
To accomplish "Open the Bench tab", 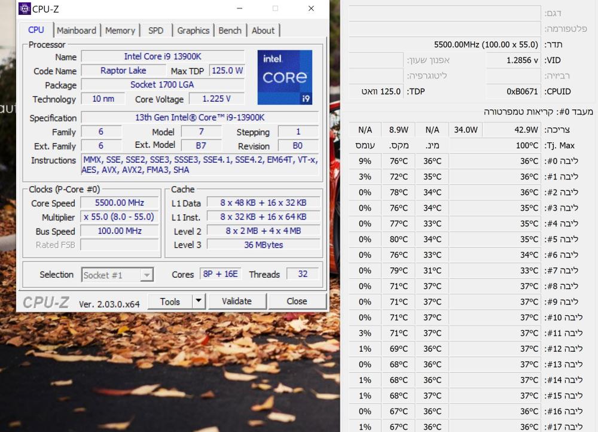I will tap(230, 31).
